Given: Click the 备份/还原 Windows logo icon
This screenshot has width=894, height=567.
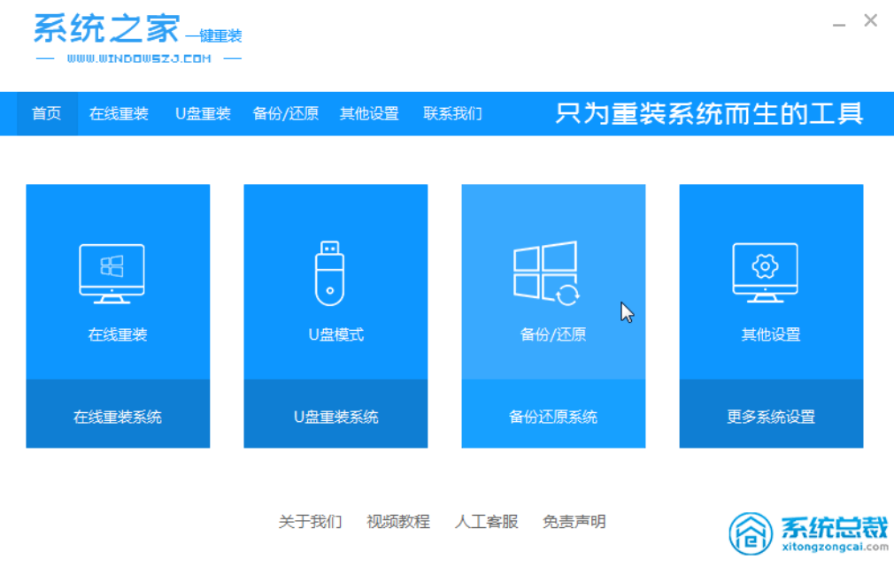Looking at the screenshot, I should (x=546, y=273).
